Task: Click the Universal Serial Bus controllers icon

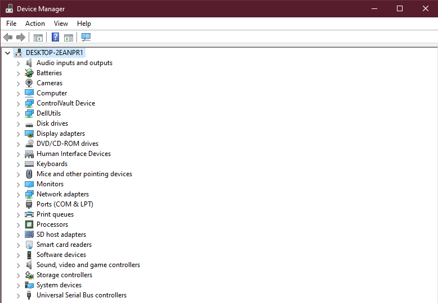Action: tap(29, 295)
